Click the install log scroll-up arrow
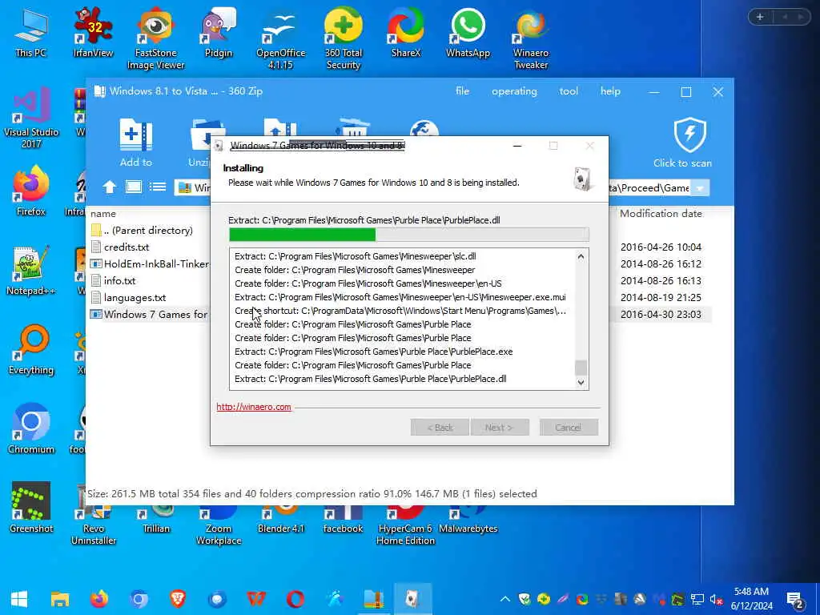Image resolution: width=820 pixels, height=615 pixels. 581,256
